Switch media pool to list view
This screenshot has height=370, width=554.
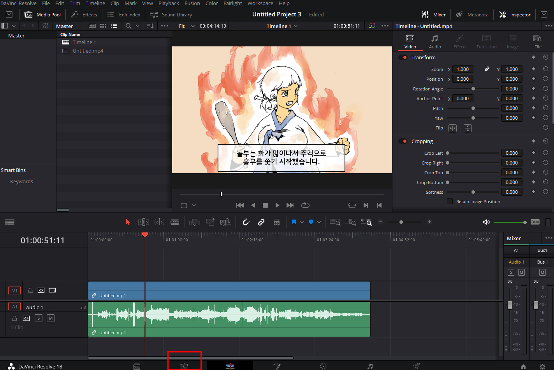coord(114,26)
